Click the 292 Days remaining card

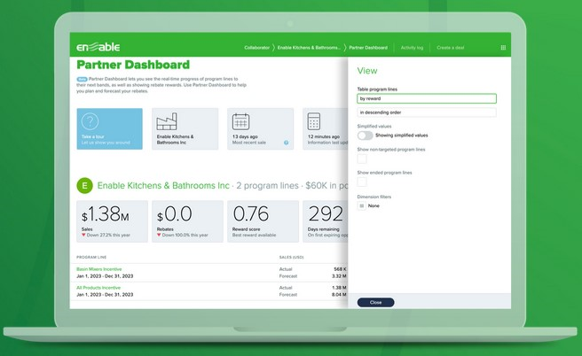tap(325, 221)
